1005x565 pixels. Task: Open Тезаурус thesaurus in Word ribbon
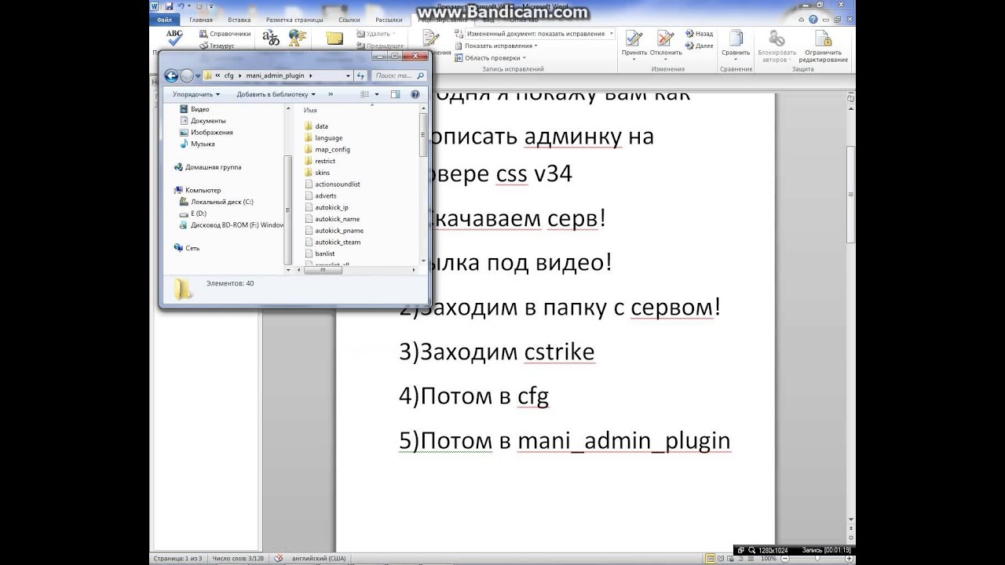tap(217, 46)
